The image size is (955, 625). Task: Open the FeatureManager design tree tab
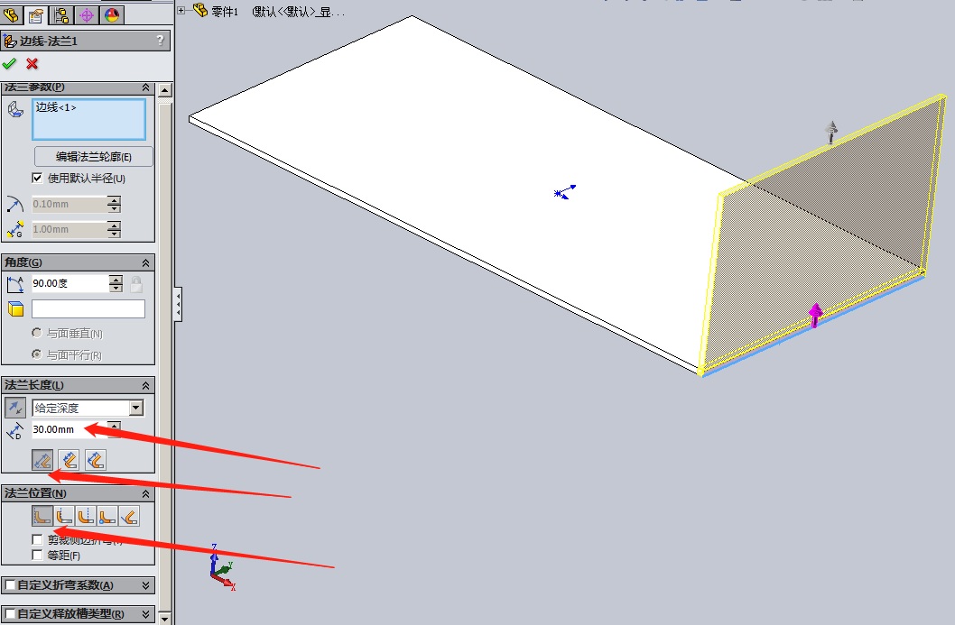(12, 14)
